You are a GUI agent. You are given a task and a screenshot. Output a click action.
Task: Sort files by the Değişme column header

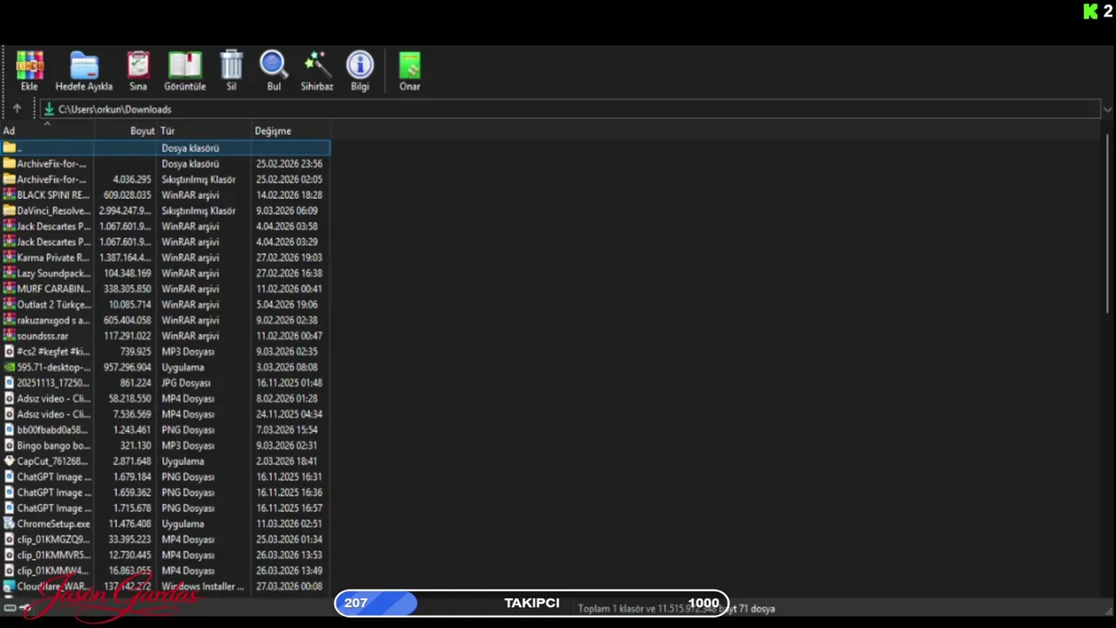pos(290,131)
